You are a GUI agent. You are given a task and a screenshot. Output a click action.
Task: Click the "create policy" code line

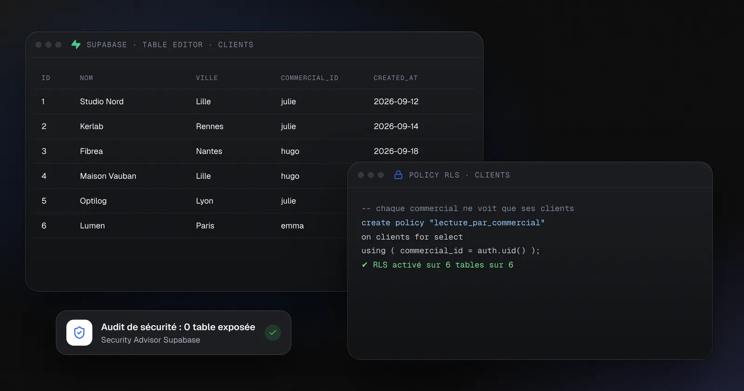[x=453, y=223]
